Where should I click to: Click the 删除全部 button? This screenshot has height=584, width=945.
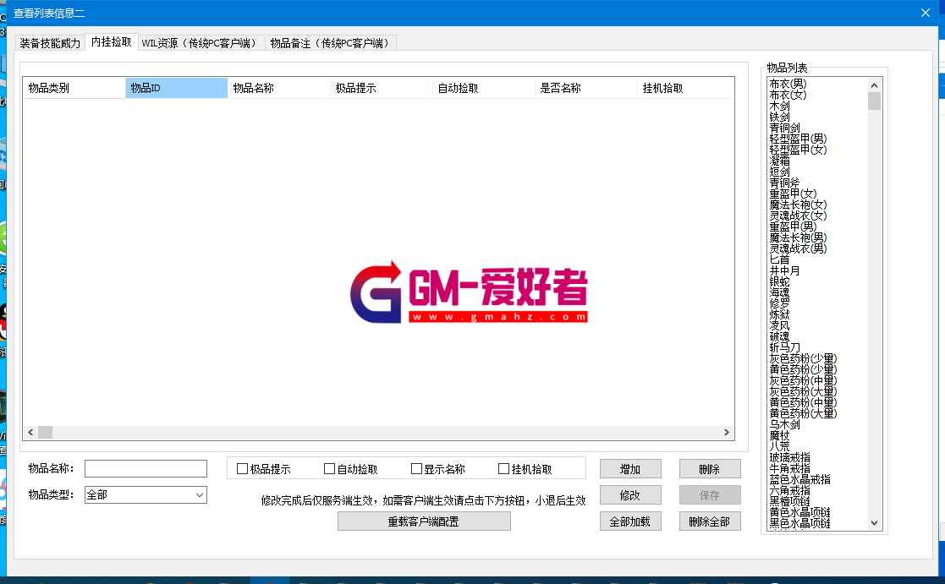coord(710,521)
